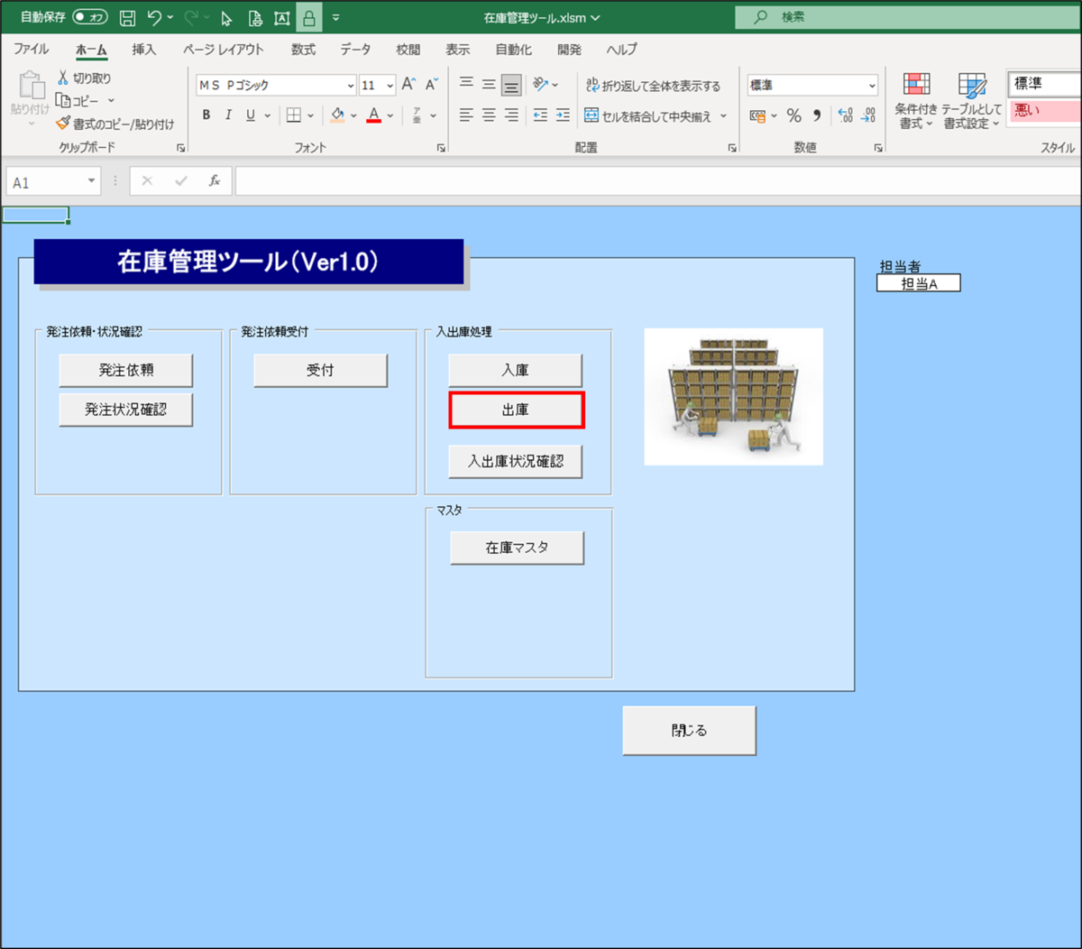Click the red font color A swatch

click(x=374, y=115)
